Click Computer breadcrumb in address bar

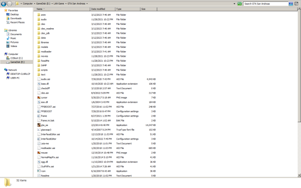(27, 4)
